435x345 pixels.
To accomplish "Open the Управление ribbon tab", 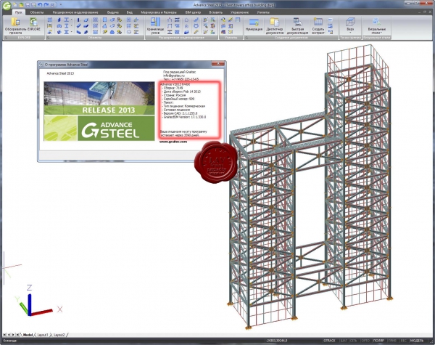I will 240,12.
